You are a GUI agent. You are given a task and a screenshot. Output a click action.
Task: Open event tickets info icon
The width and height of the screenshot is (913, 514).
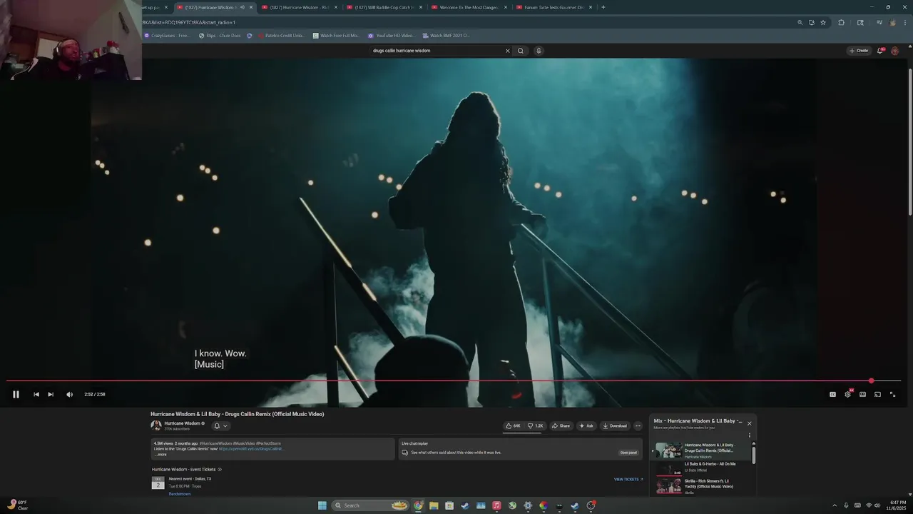[x=219, y=469]
